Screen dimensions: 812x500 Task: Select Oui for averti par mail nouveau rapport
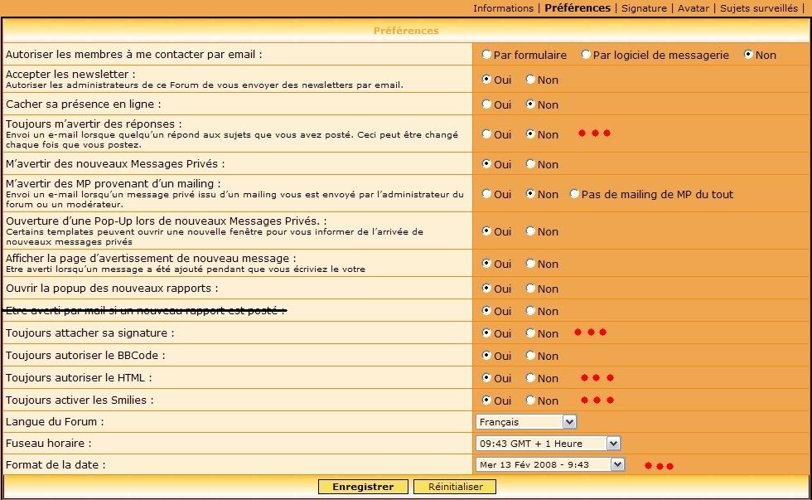(x=486, y=310)
